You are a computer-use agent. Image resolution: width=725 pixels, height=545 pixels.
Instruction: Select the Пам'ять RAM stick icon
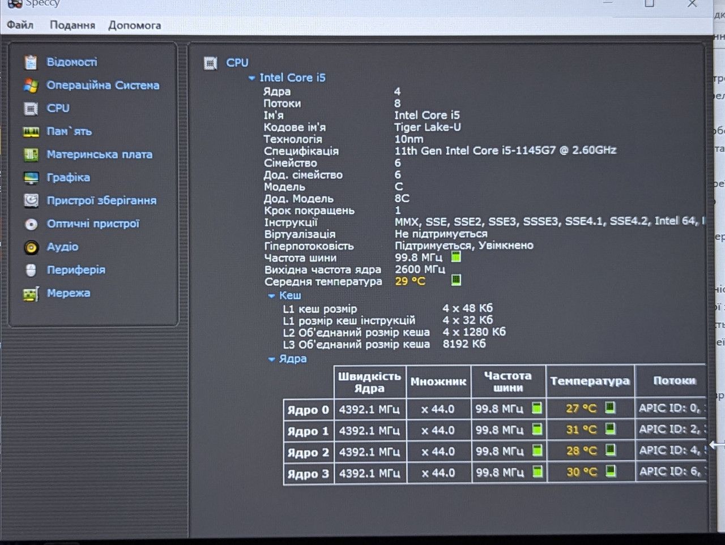tap(31, 132)
